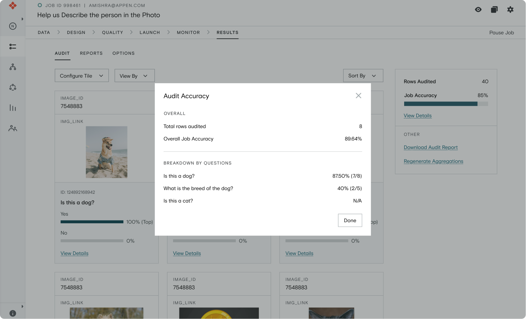Open View Details on right tile

pyautogui.click(x=299, y=253)
